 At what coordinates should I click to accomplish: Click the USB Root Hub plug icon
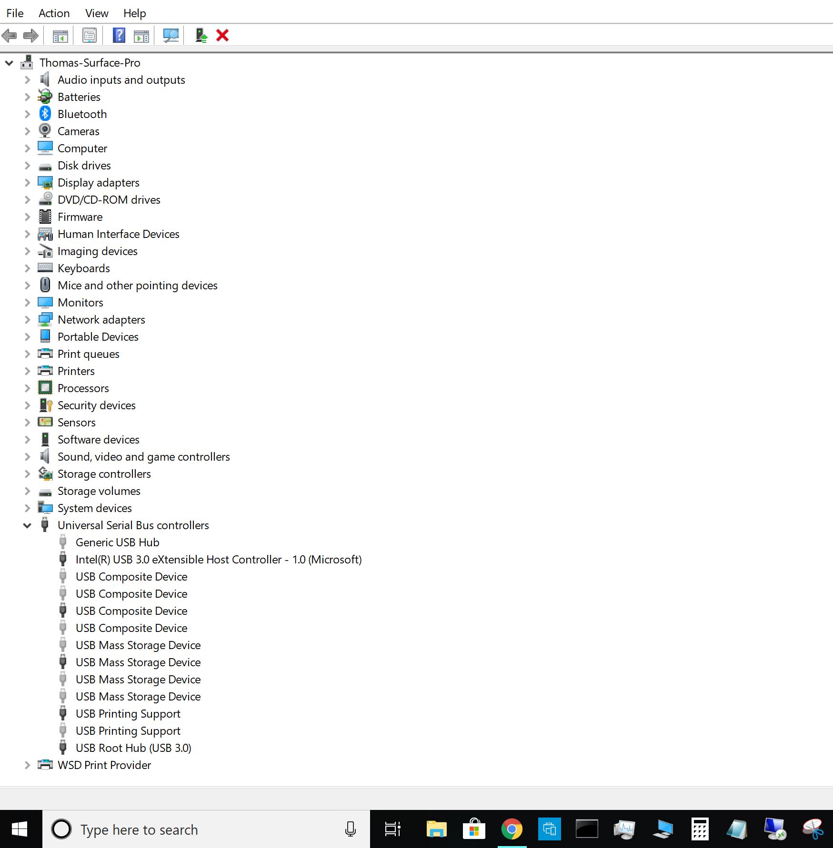pos(63,748)
